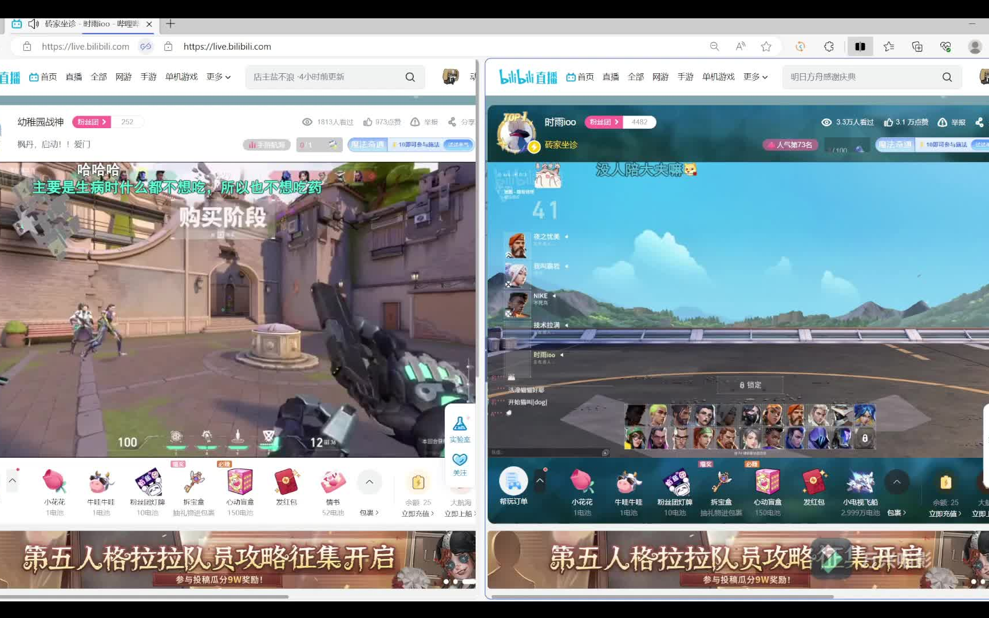Send 心动盲盒 gift in right pane
The height and width of the screenshot is (618, 989).
(768, 491)
